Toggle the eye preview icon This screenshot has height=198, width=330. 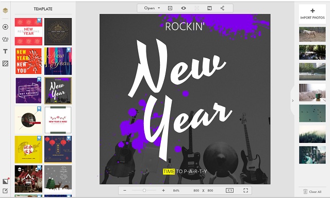[x=184, y=8]
